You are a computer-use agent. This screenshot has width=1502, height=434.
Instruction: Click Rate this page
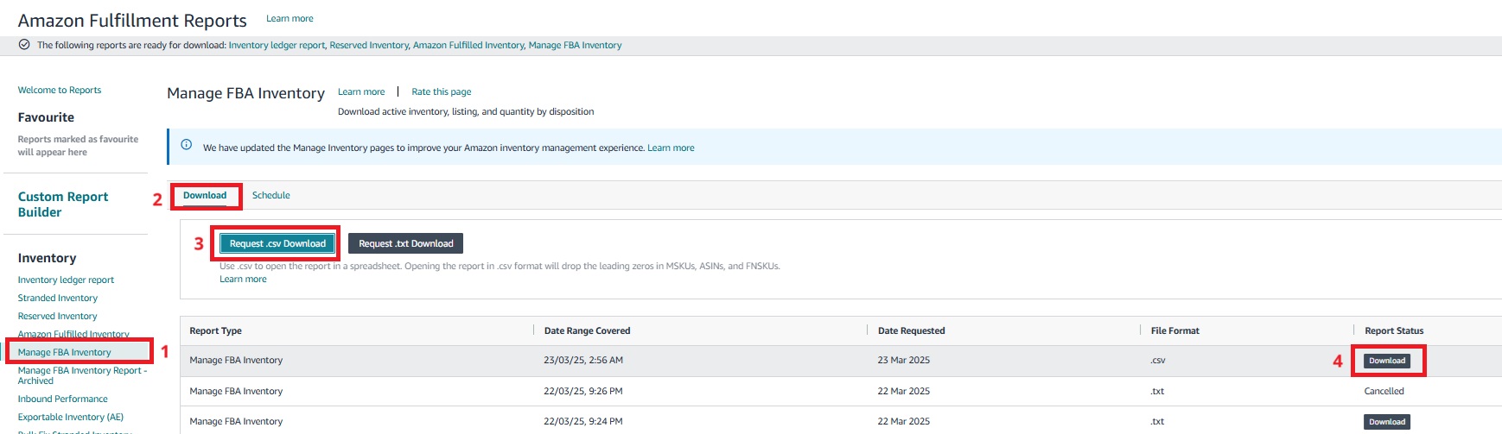coord(442,92)
